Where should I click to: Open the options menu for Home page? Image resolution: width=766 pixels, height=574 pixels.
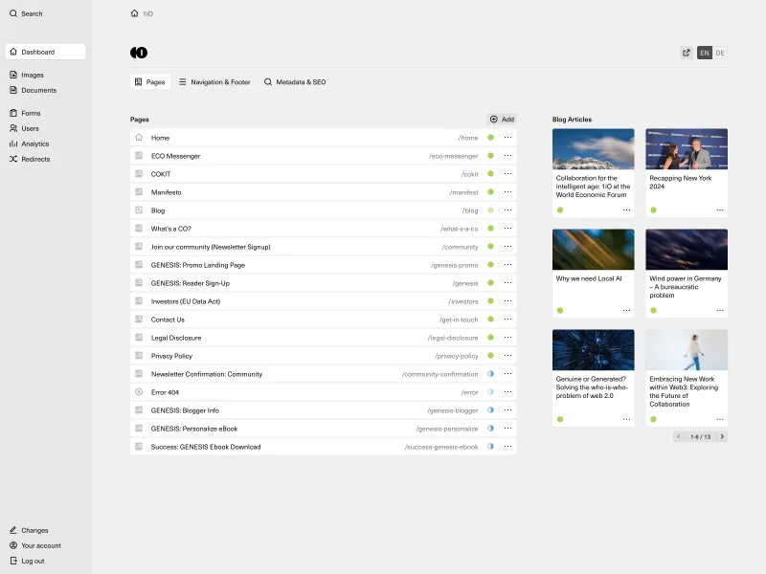click(507, 138)
